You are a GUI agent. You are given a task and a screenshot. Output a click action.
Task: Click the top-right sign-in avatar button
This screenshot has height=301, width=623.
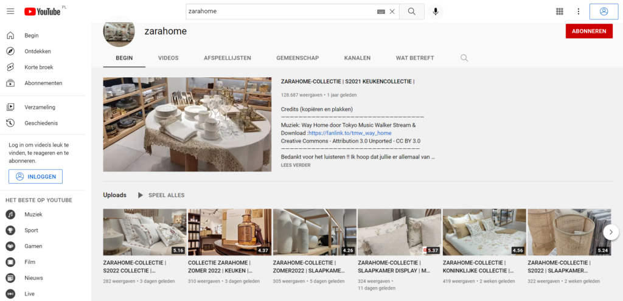point(604,12)
